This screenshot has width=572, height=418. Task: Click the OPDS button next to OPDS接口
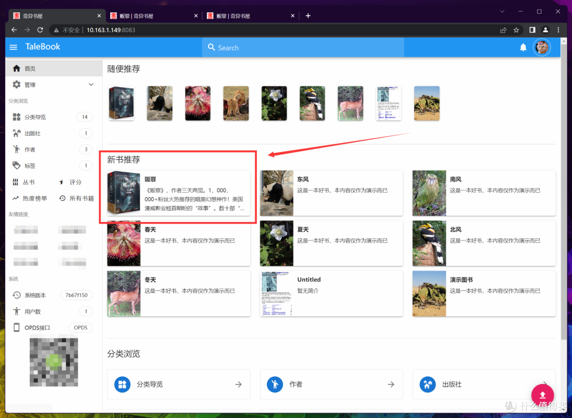[x=81, y=327]
